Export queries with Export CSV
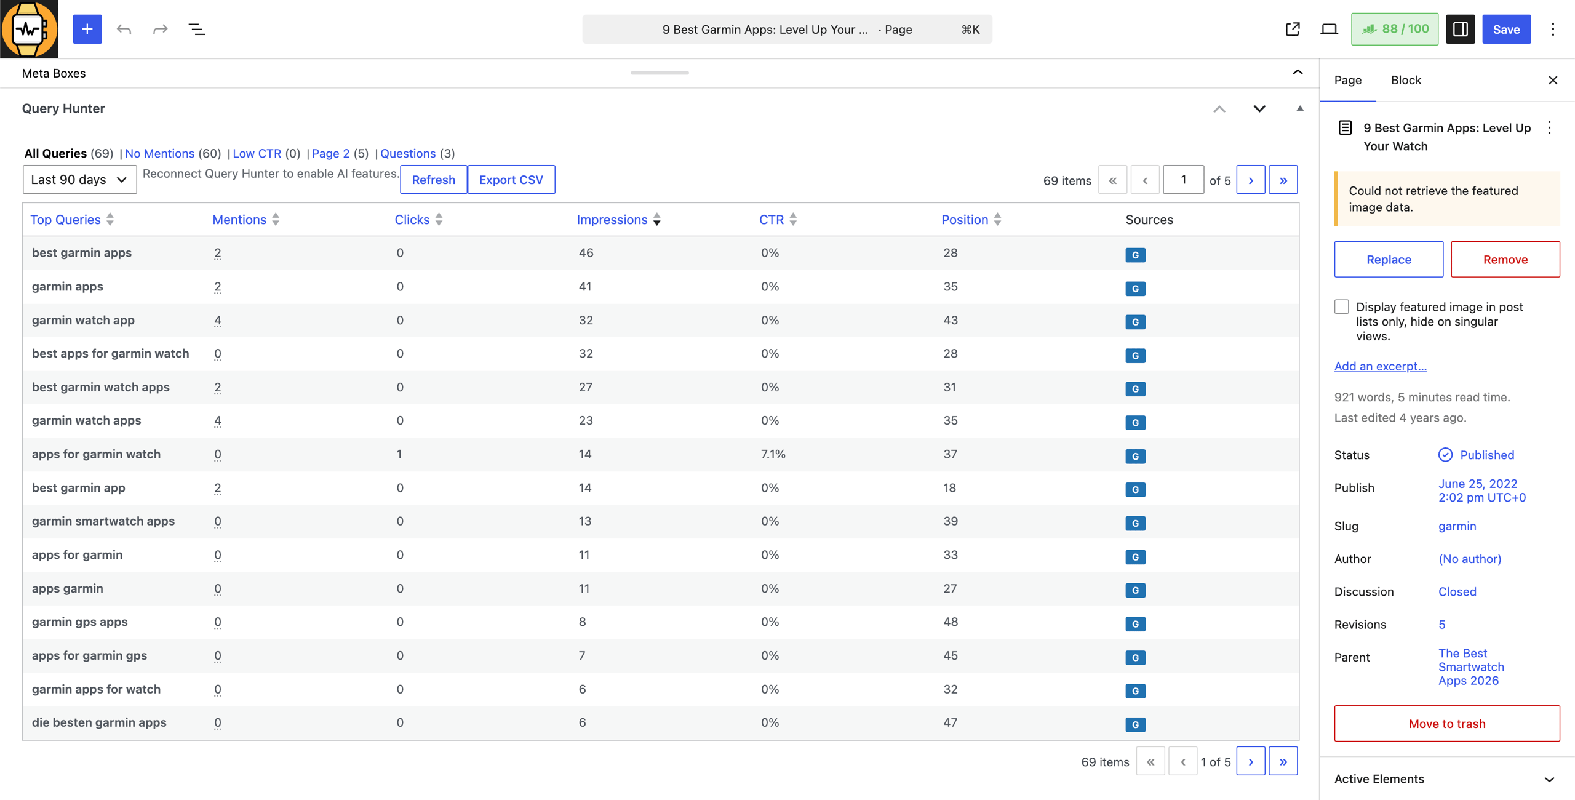1575x800 pixels. [511, 180]
